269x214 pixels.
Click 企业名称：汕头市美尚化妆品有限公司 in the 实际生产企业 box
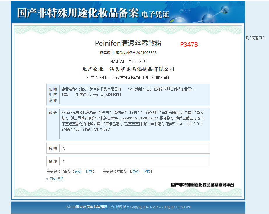pos(91,89)
